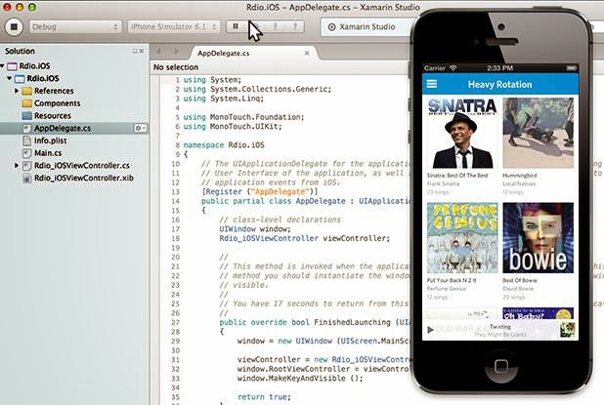
Task: Click the Frank Sinatra artist name
Action: click(x=443, y=183)
